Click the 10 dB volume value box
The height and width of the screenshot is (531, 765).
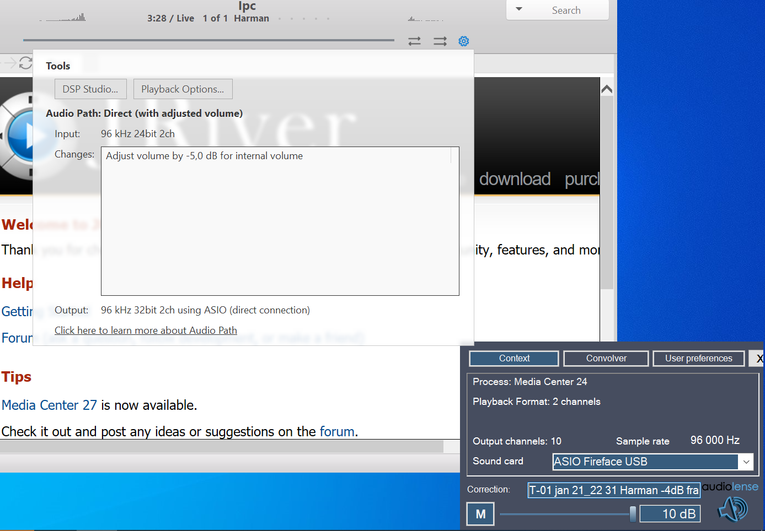point(670,514)
